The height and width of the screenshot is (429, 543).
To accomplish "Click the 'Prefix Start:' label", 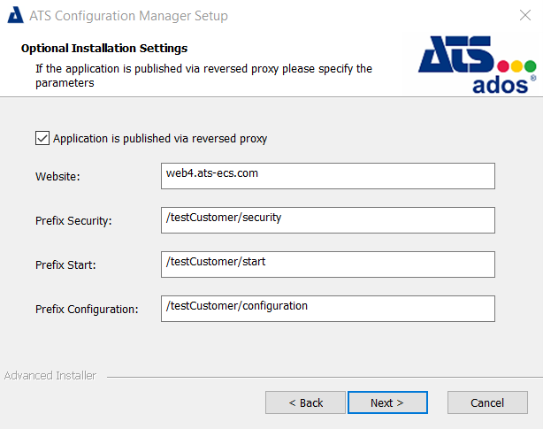I will [x=65, y=265].
